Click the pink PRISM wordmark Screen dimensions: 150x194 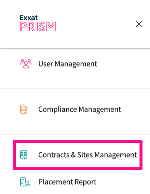(38, 26)
